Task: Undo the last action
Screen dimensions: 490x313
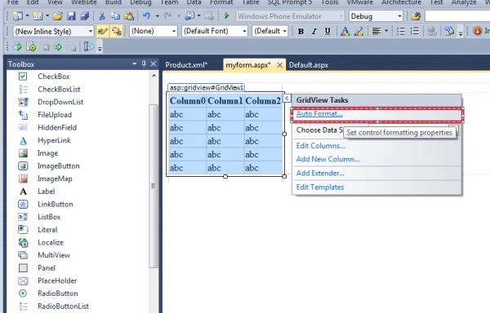Action: [x=146, y=16]
